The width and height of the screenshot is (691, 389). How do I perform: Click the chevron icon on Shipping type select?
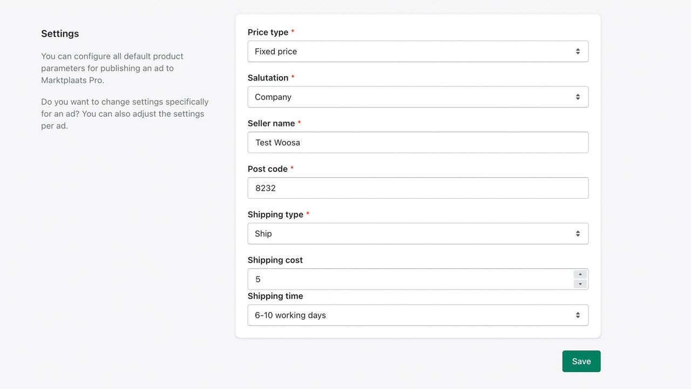[578, 233]
